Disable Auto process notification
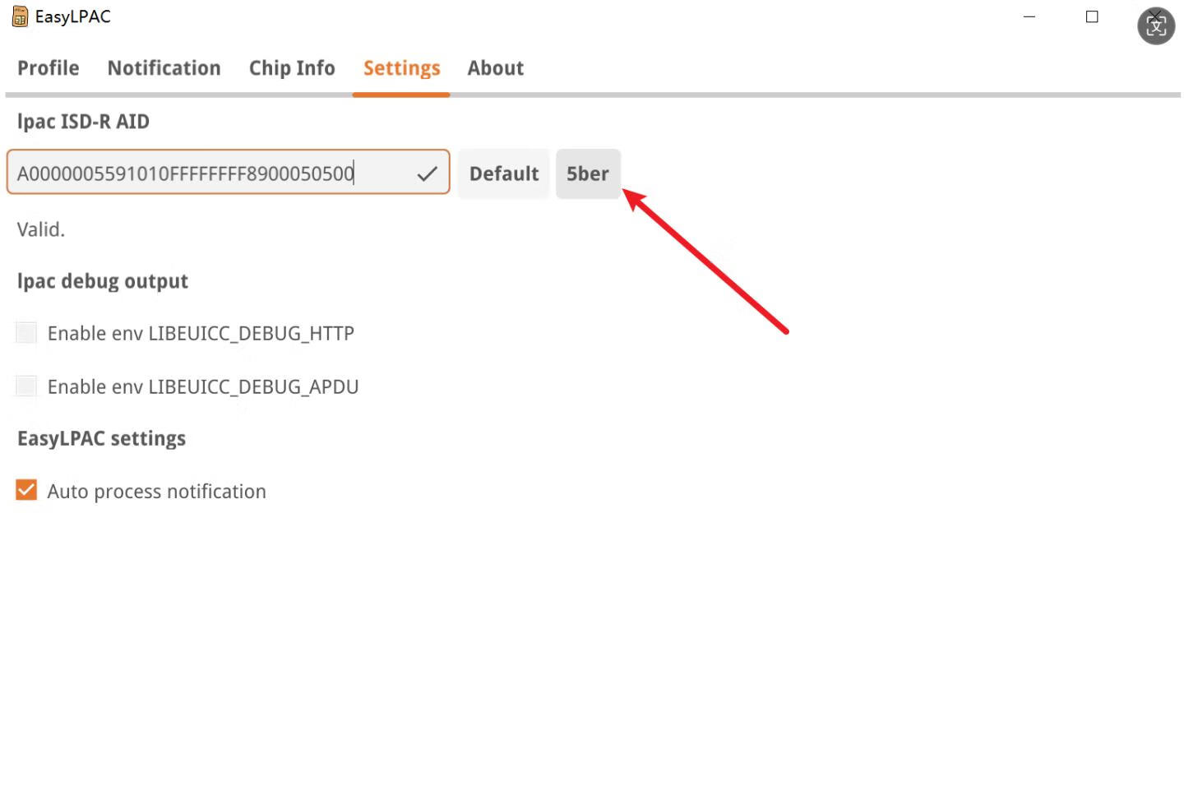 point(26,491)
